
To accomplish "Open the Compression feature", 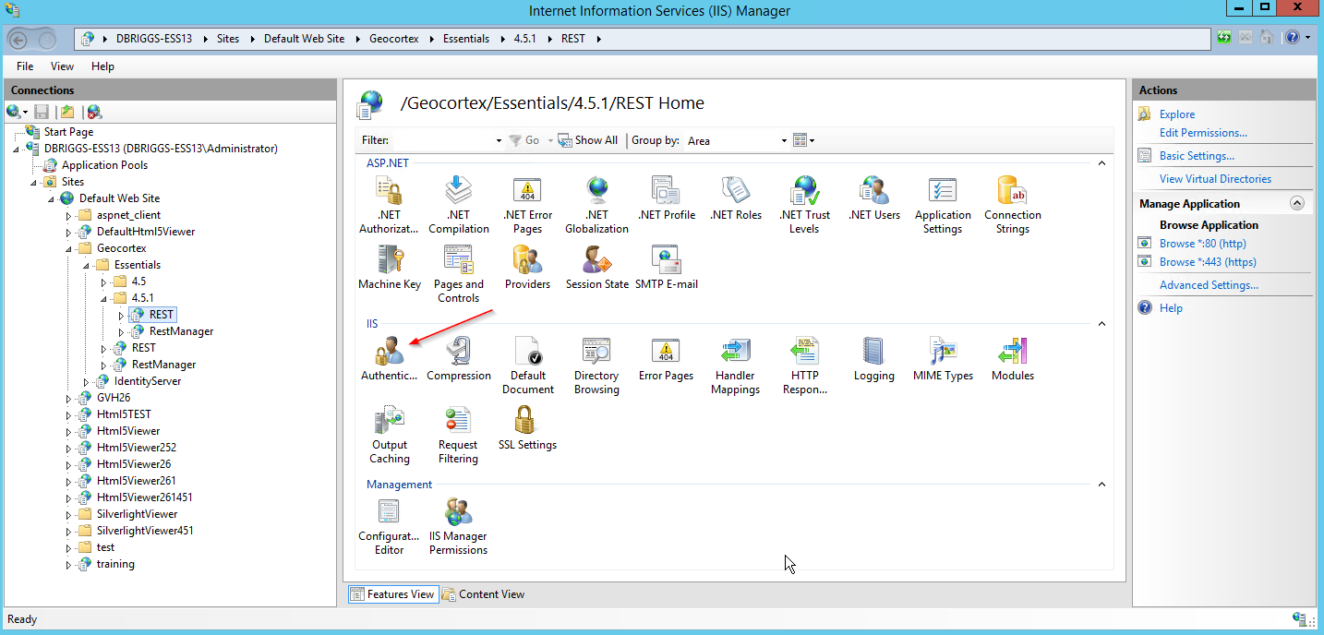I will (x=459, y=358).
